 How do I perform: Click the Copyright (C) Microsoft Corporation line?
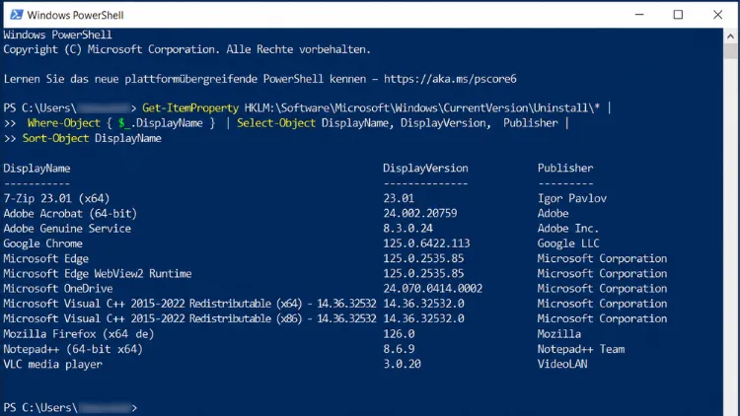186,49
